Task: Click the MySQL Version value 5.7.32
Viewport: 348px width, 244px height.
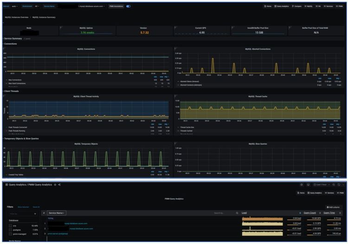Action: (144, 32)
